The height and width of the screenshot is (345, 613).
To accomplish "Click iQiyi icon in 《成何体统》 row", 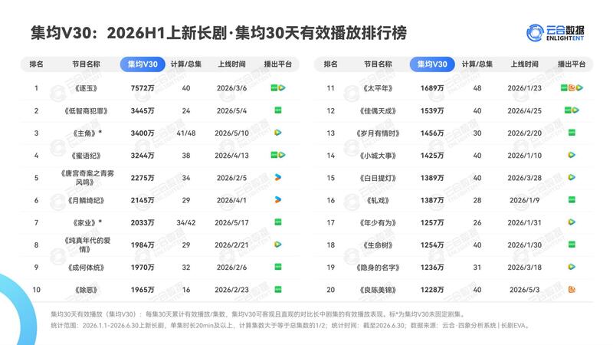I will (278, 267).
